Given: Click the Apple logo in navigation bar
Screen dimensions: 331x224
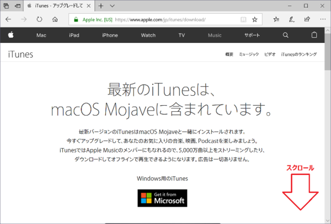Looking at the screenshot, I should tap(11, 35).
